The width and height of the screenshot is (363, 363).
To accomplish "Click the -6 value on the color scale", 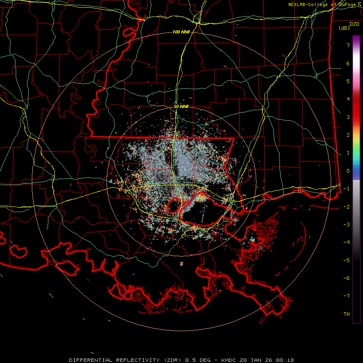I will tap(346, 278).
